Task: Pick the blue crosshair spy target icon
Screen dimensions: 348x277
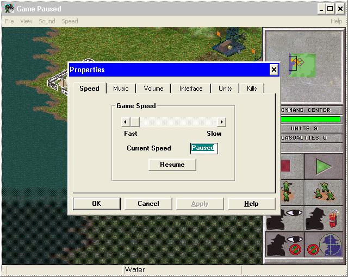Action: [324, 244]
